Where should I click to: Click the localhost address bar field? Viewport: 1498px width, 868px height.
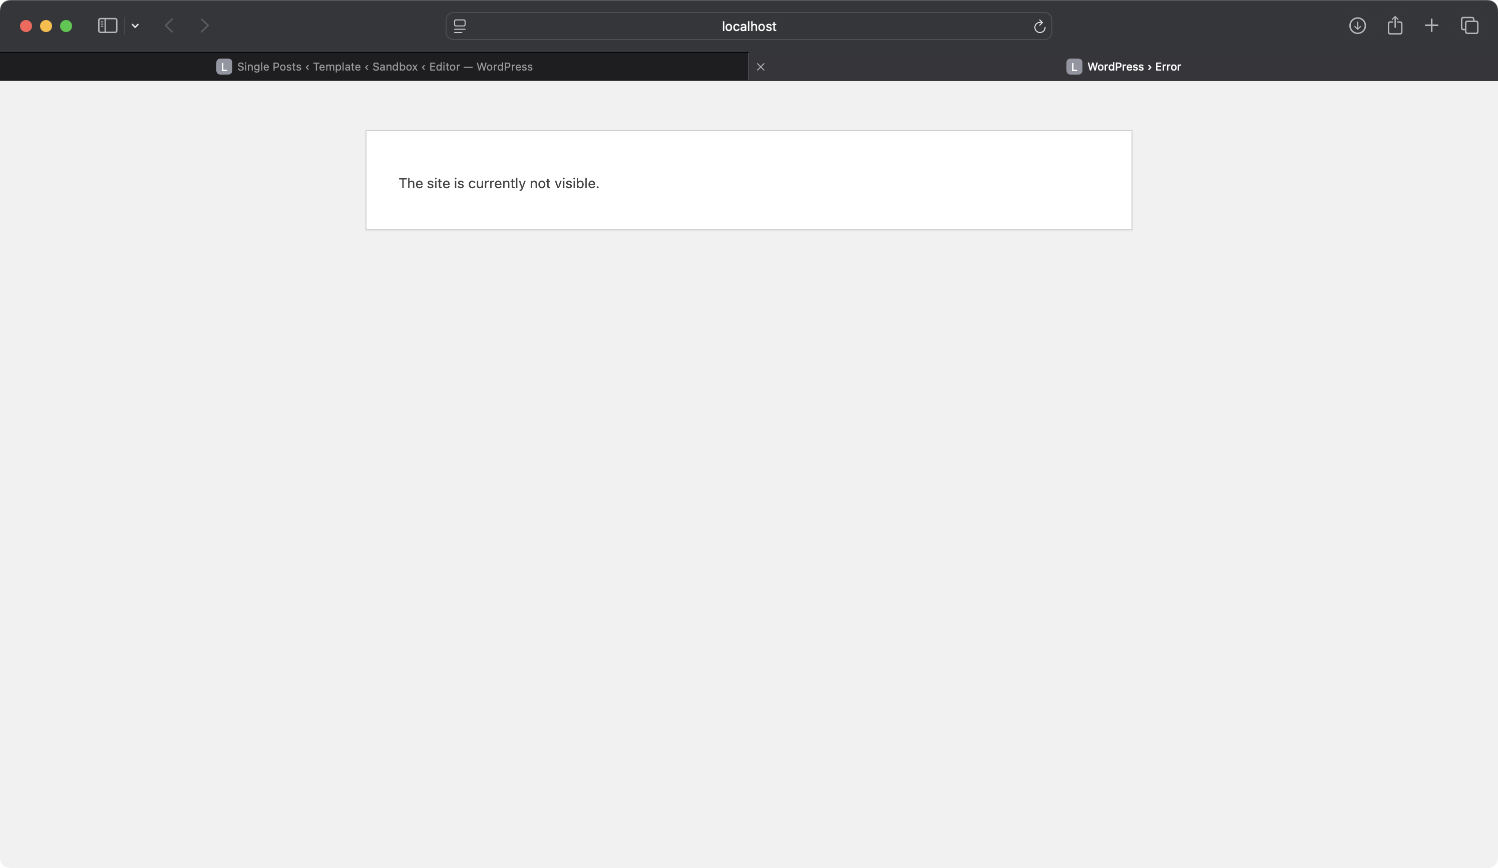tap(750, 26)
